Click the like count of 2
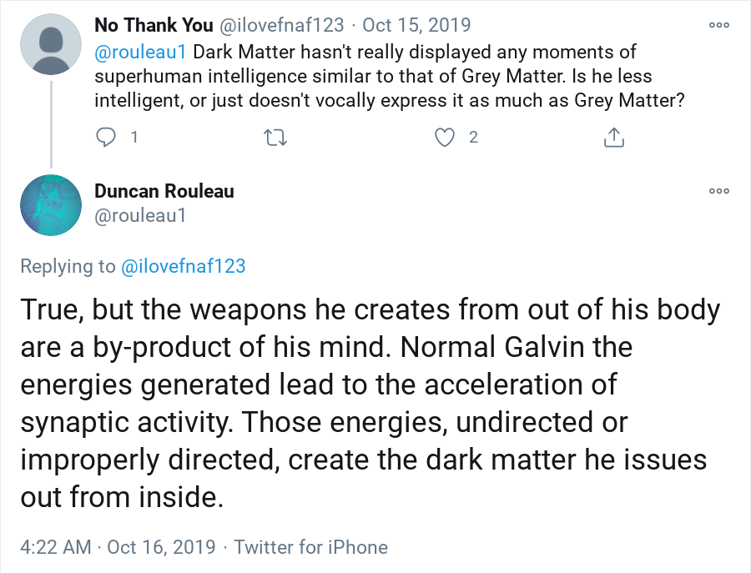751x573 pixels. (473, 138)
